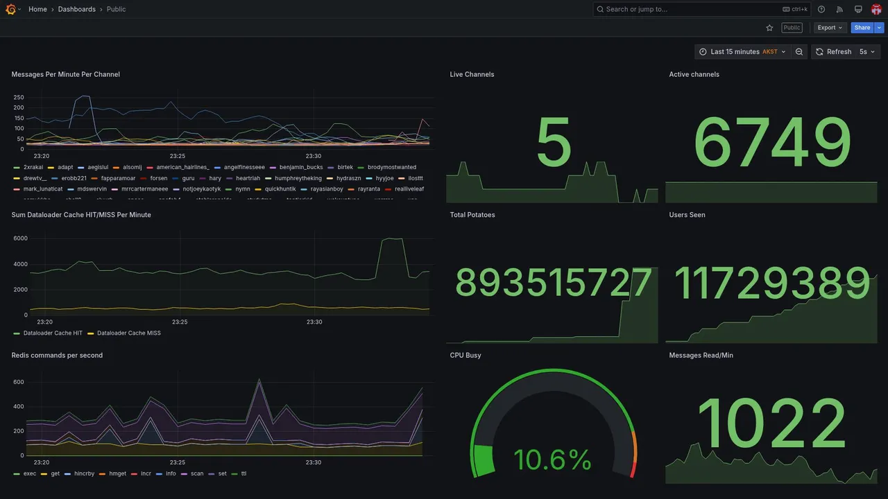Expand the Share options arrow
Viewport: 888px width, 499px height.
(x=880, y=28)
